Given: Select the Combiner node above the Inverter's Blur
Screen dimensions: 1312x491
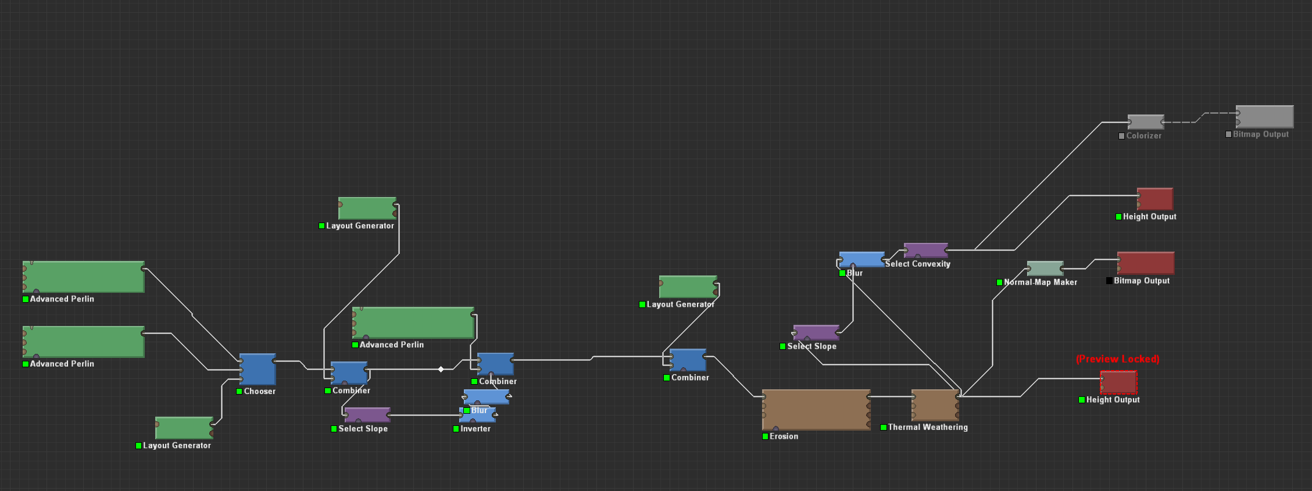Looking at the screenshot, I should click(x=495, y=364).
